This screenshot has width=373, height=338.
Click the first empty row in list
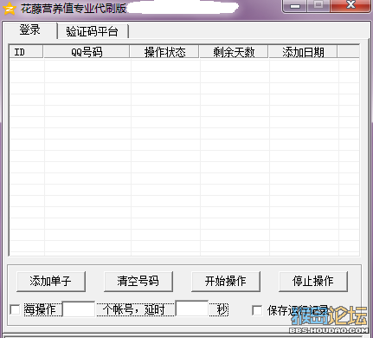(184, 66)
